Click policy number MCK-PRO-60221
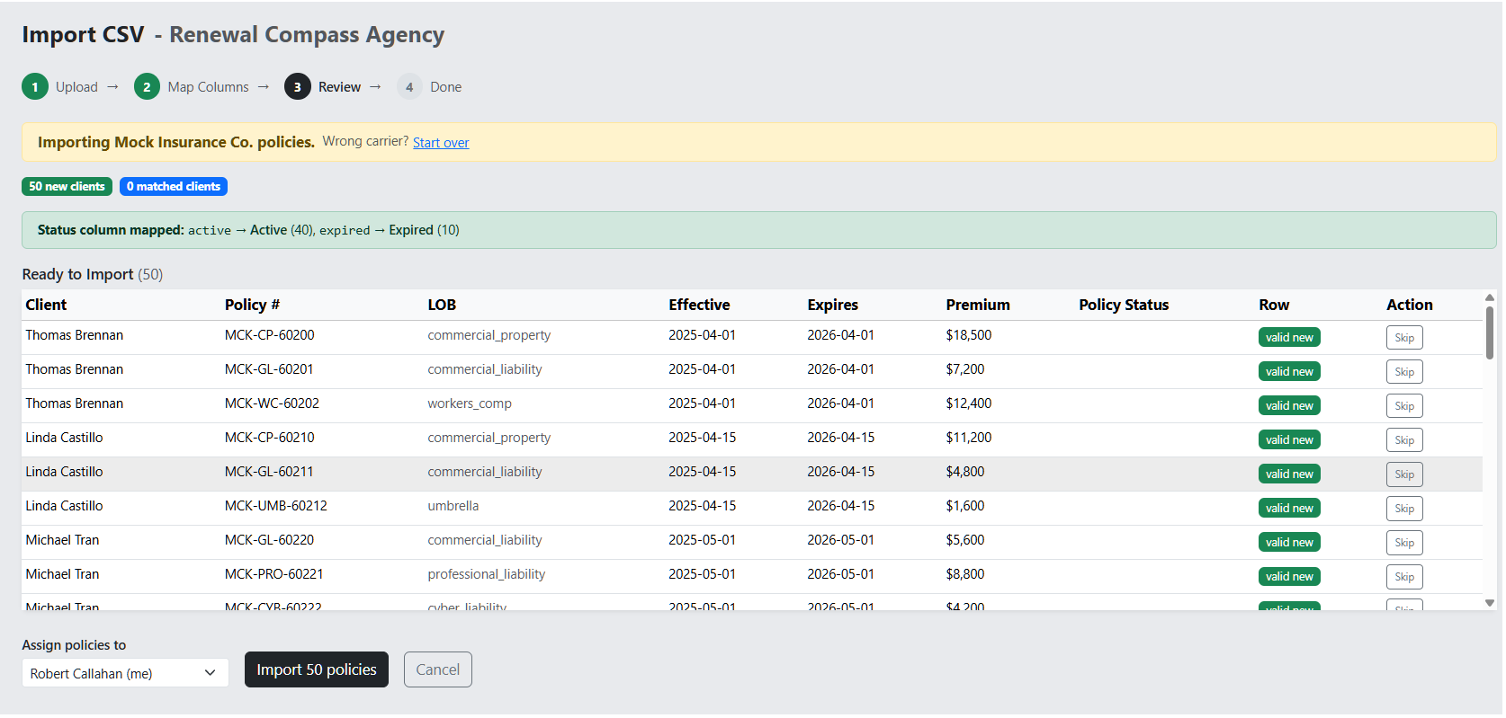 click(x=273, y=574)
